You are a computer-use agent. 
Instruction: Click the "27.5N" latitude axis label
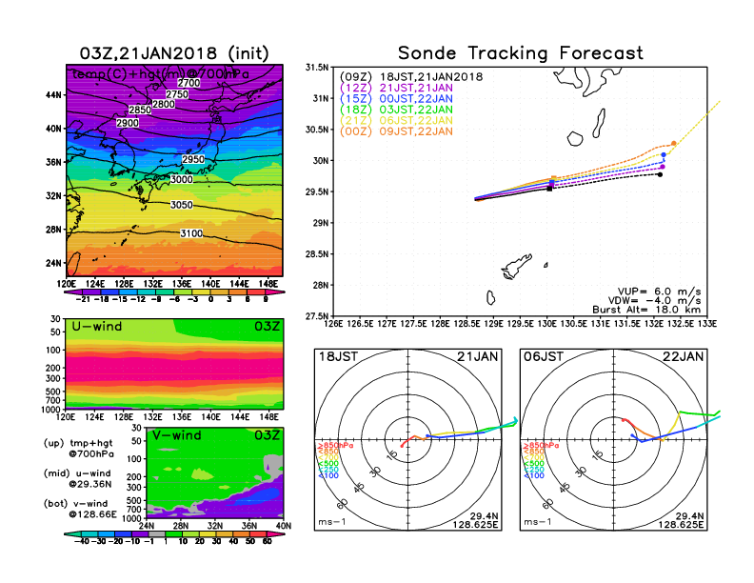pos(317,316)
